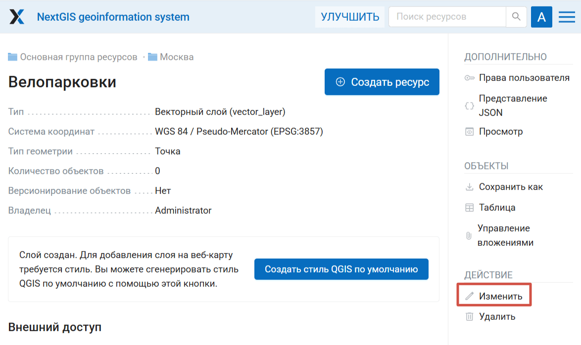Image resolution: width=581 pixels, height=345 pixels.
Task: Open Управление вложениями menu item
Action: pos(505,235)
